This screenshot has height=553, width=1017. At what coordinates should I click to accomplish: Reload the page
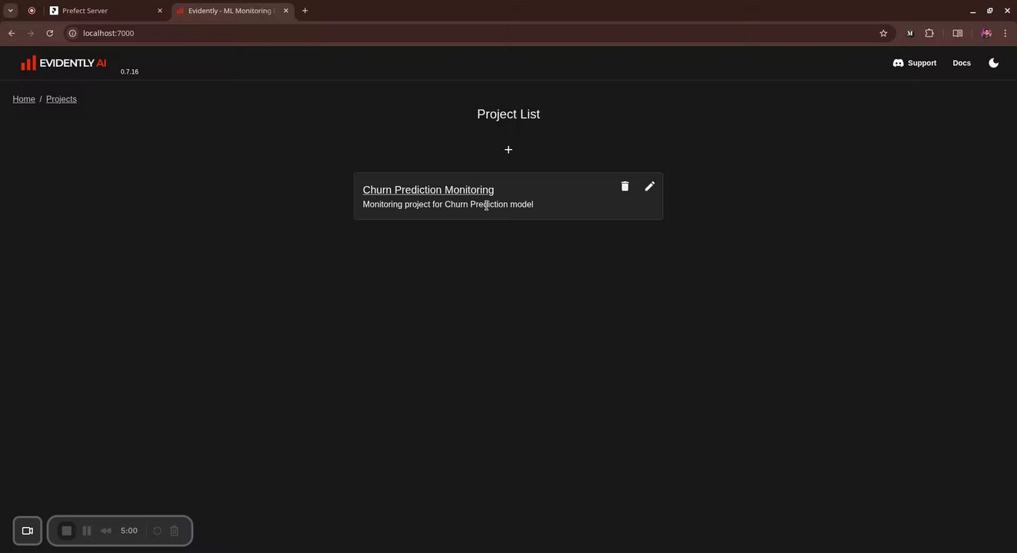tap(50, 33)
